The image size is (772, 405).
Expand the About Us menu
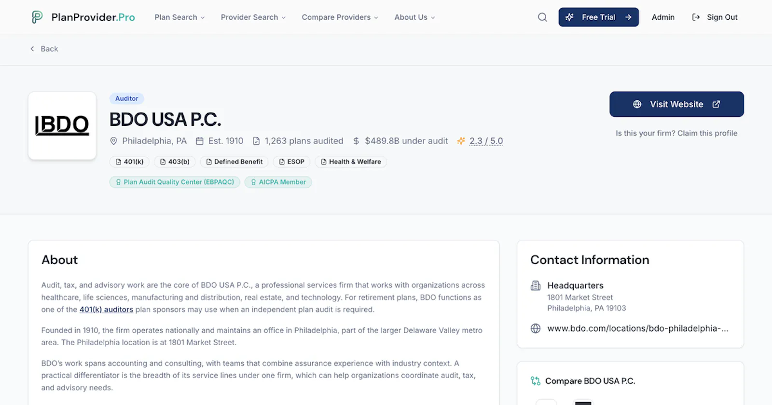click(415, 17)
